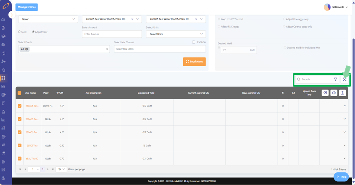355x185 pixels.
Task: Click the Quadrel logo at top left
Action: (x=6, y=6)
